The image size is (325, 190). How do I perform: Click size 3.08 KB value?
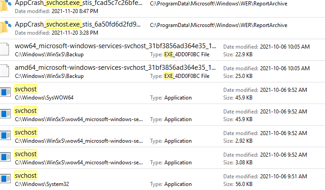click(244, 163)
